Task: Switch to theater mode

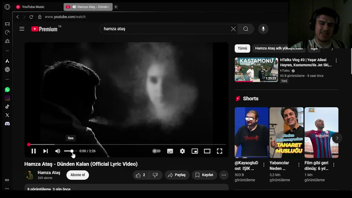Action: [x=207, y=151]
